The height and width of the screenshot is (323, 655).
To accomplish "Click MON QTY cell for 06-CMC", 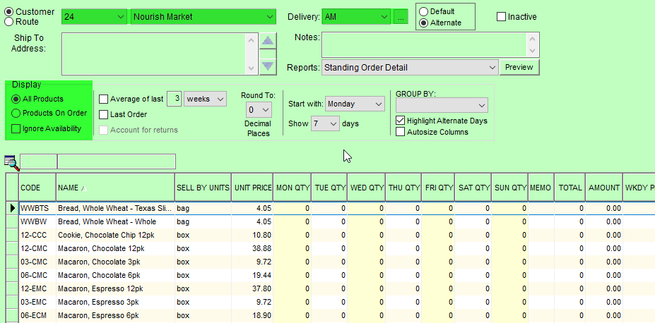I will (x=293, y=275).
